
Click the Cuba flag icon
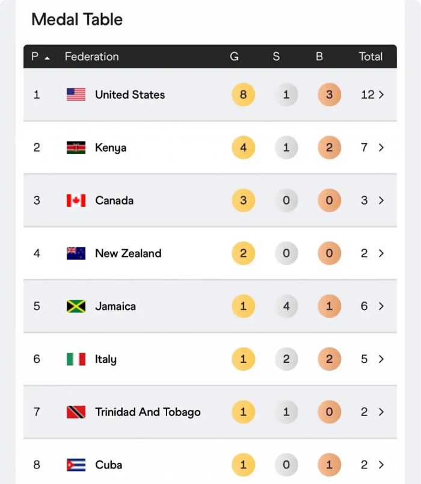pos(76,465)
